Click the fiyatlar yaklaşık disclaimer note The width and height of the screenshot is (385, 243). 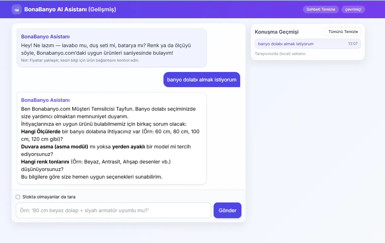tap(80, 60)
